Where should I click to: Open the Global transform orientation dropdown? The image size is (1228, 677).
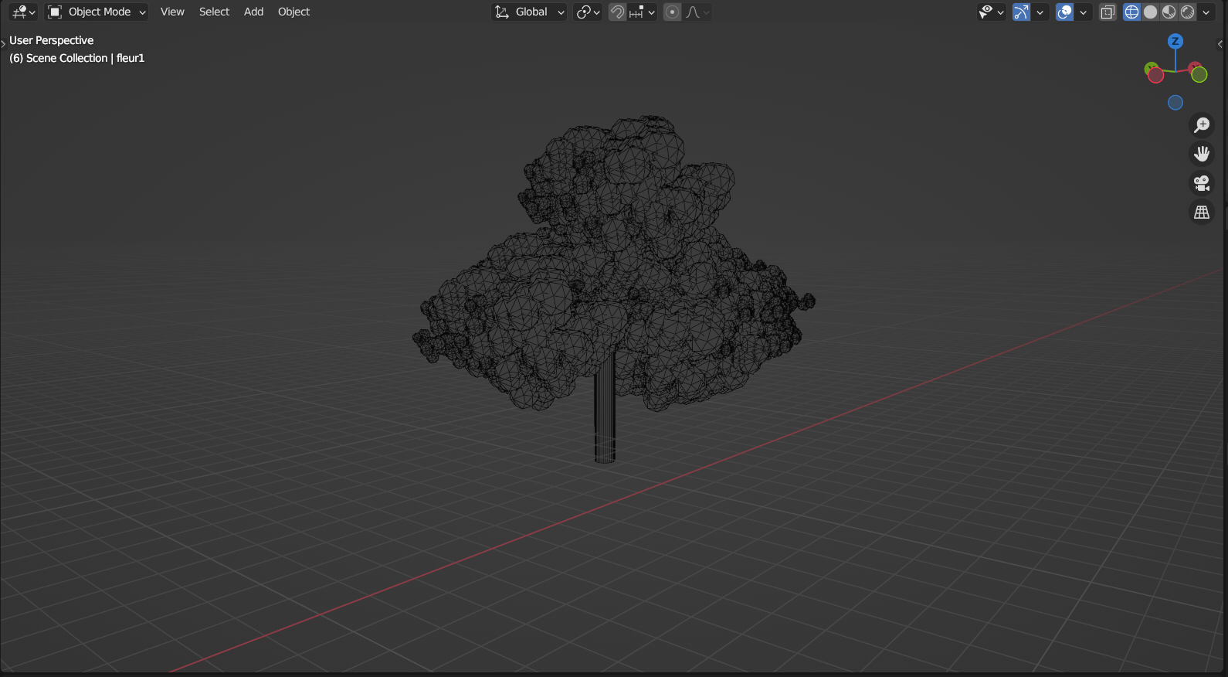point(530,12)
